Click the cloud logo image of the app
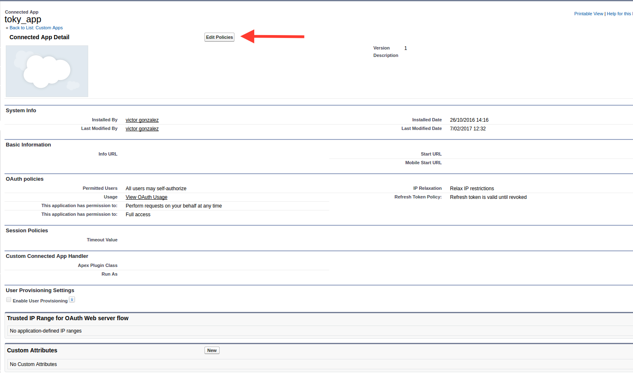Image resolution: width=633 pixels, height=373 pixels. pos(47,71)
